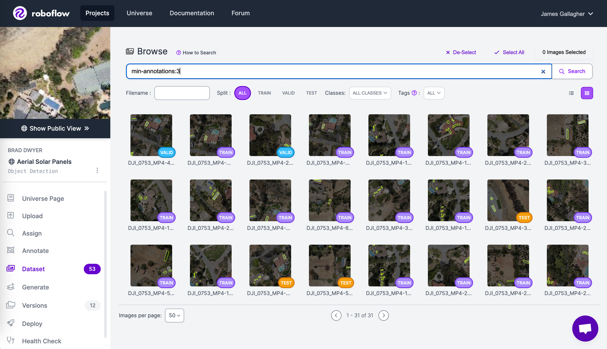Expand the Tags ALL dropdown
Image resolution: width=607 pixels, height=349 pixels.
(434, 93)
